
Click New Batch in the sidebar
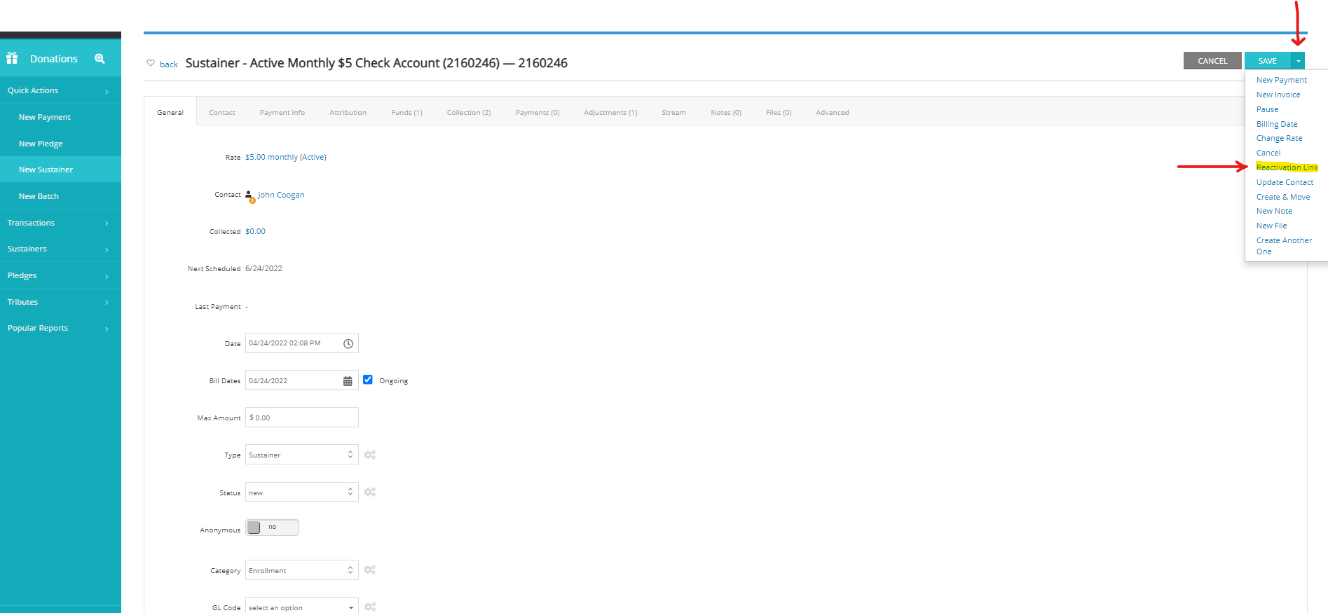(x=60, y=196)
